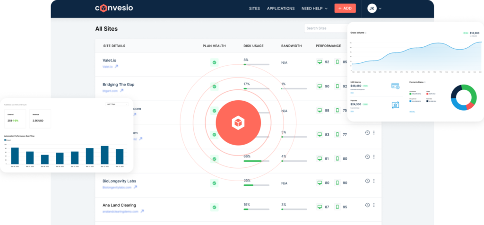484x225 pixels.
Task: Open the JK user account dropdown
Action: point(374,9)
